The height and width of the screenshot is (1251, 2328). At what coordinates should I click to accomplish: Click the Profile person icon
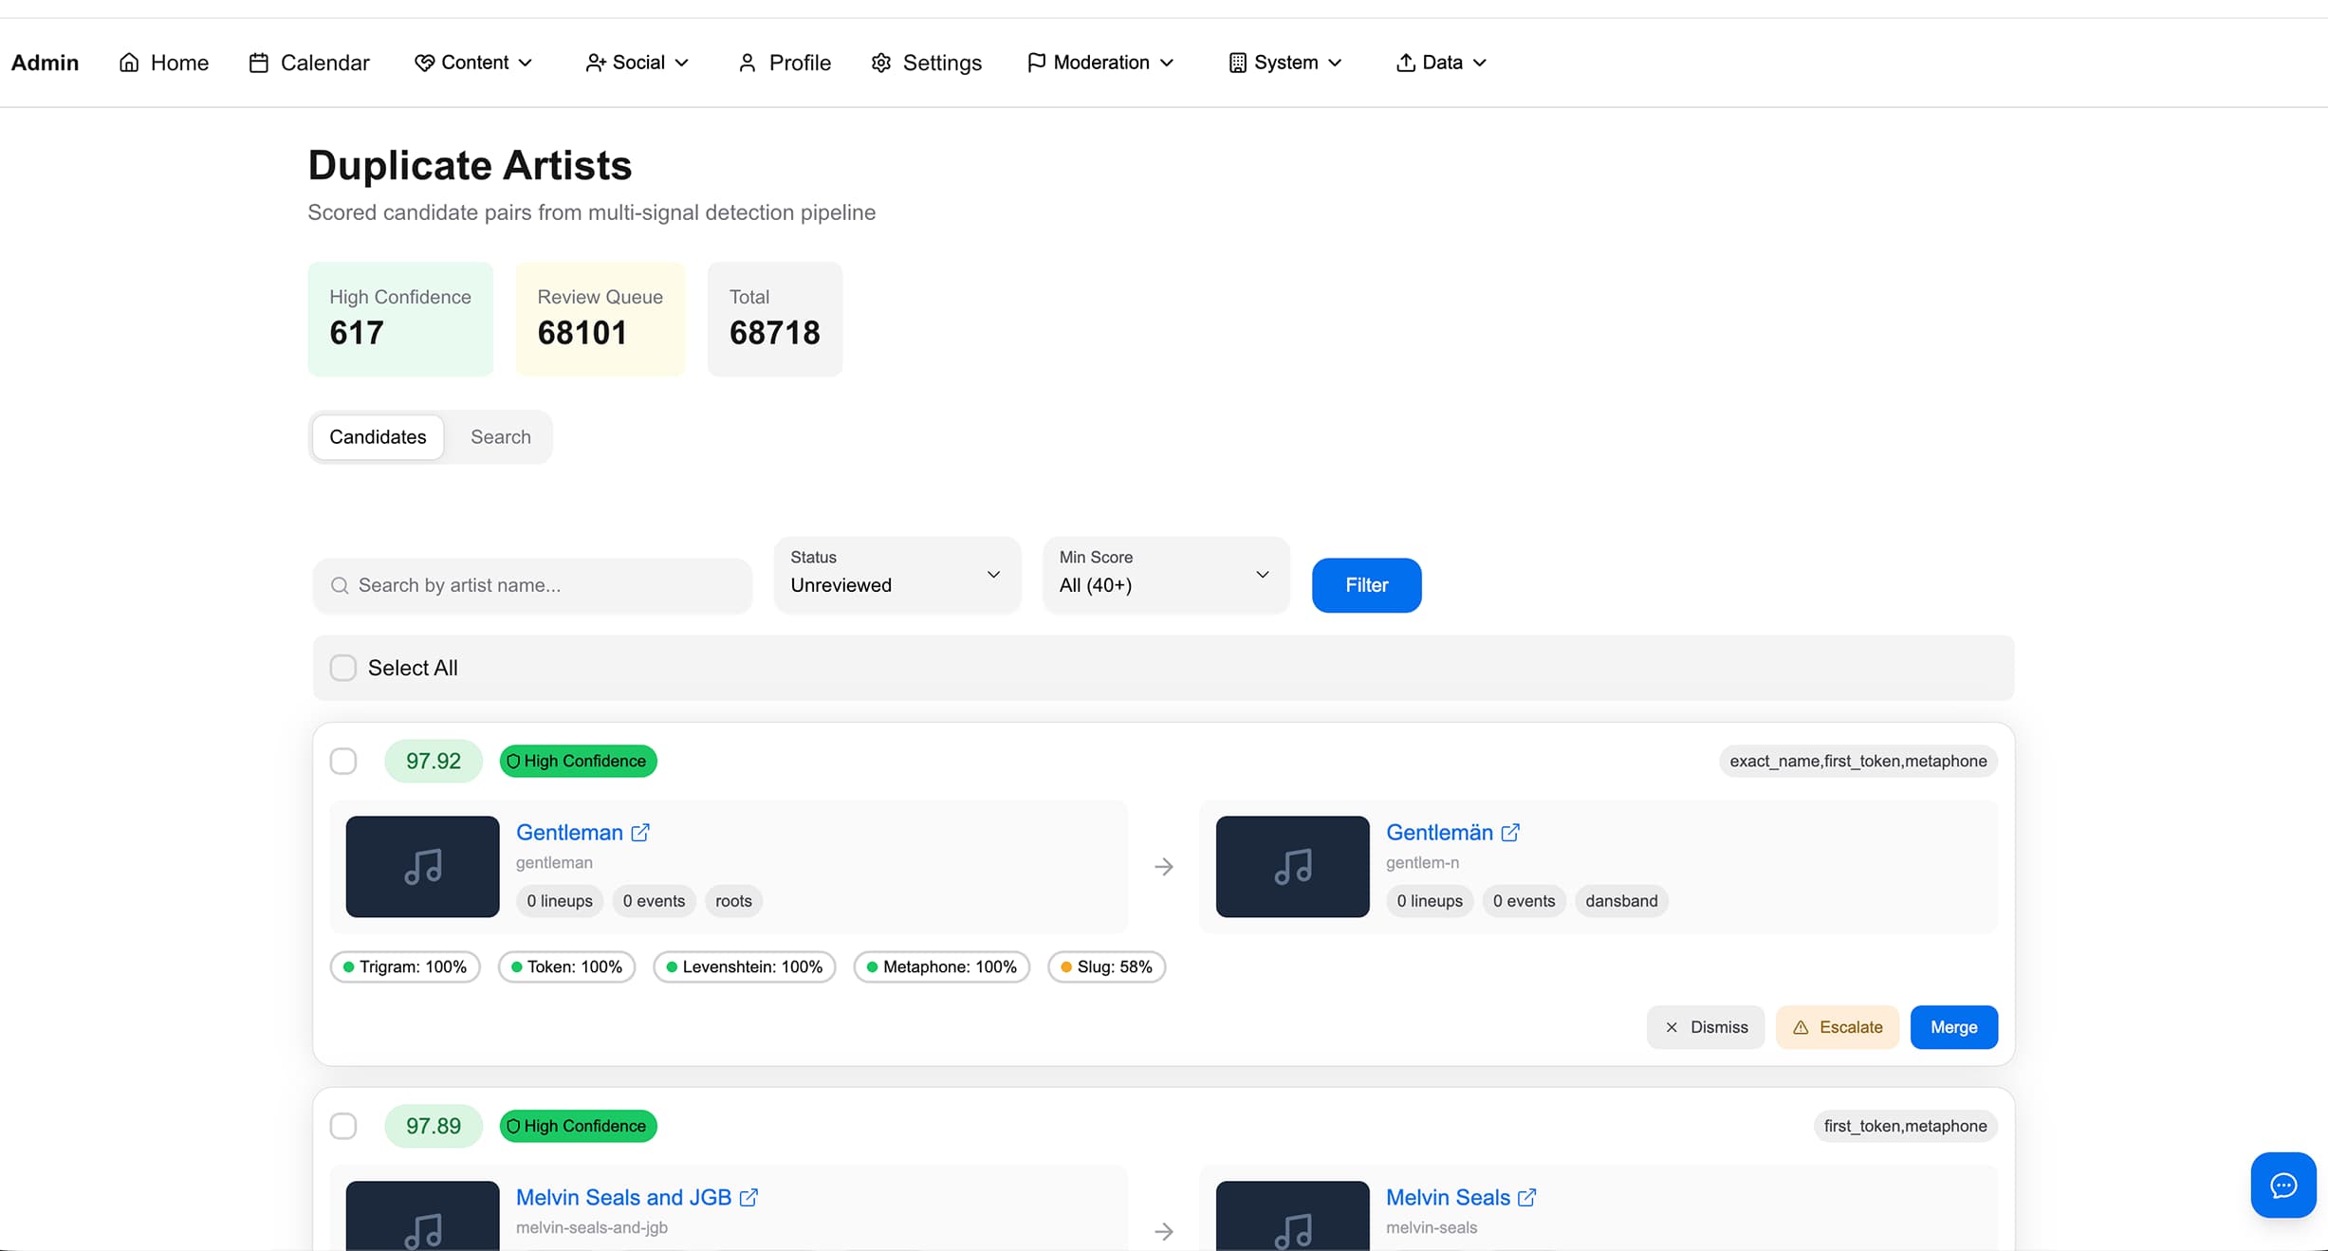748,62
